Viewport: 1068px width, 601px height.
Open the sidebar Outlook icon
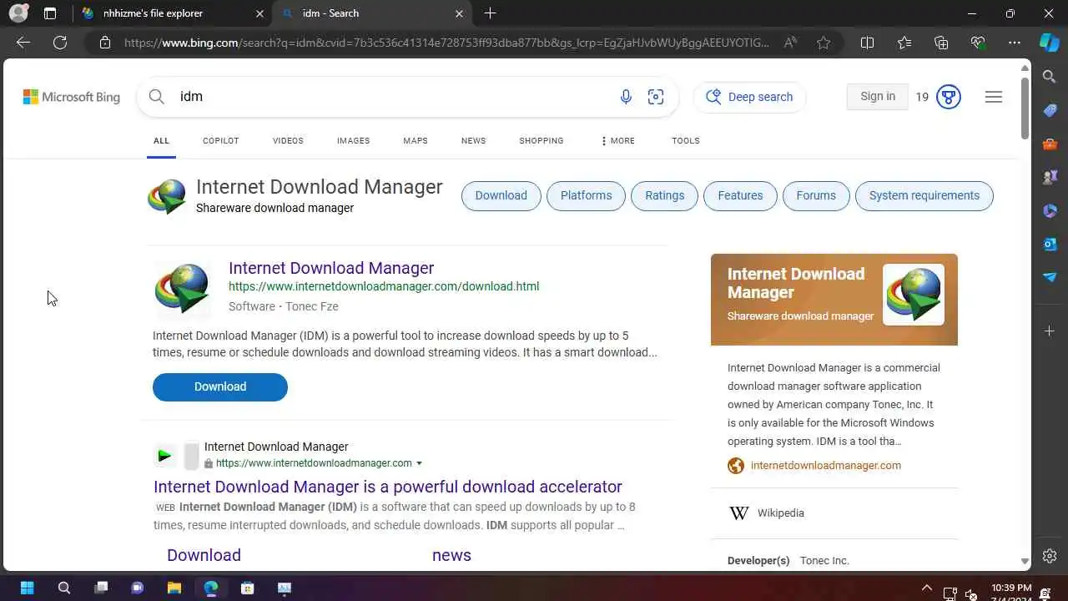[x=1050, y=244]
